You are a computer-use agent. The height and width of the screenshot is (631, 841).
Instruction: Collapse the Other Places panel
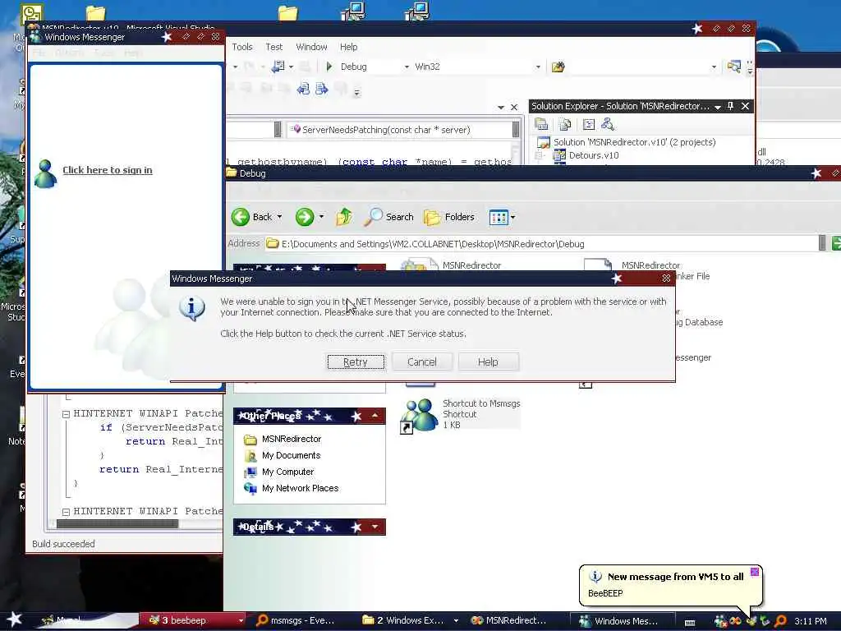(375, 416)
